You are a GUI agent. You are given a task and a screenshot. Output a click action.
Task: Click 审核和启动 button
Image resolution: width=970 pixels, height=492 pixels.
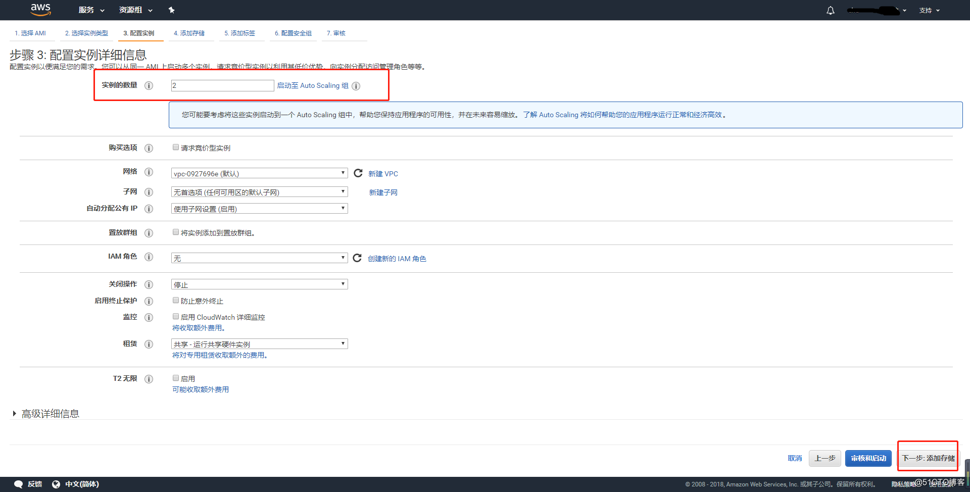pos(868,458)
